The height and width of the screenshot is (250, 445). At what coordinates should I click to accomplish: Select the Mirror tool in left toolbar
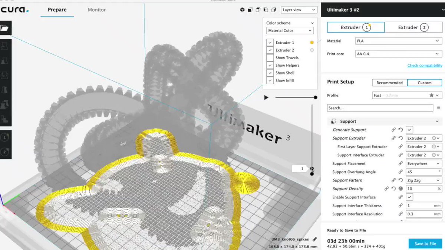(x=5, y=90)
